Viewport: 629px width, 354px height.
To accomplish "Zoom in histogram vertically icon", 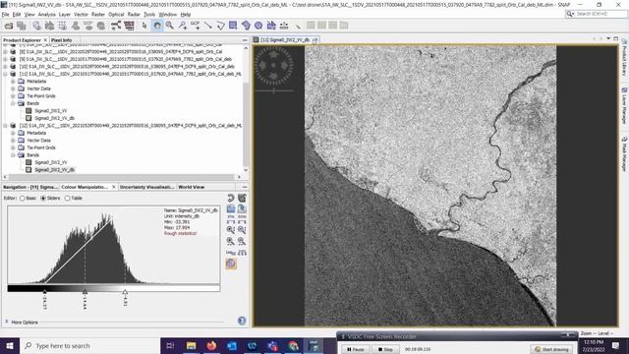I will (231, 230).
